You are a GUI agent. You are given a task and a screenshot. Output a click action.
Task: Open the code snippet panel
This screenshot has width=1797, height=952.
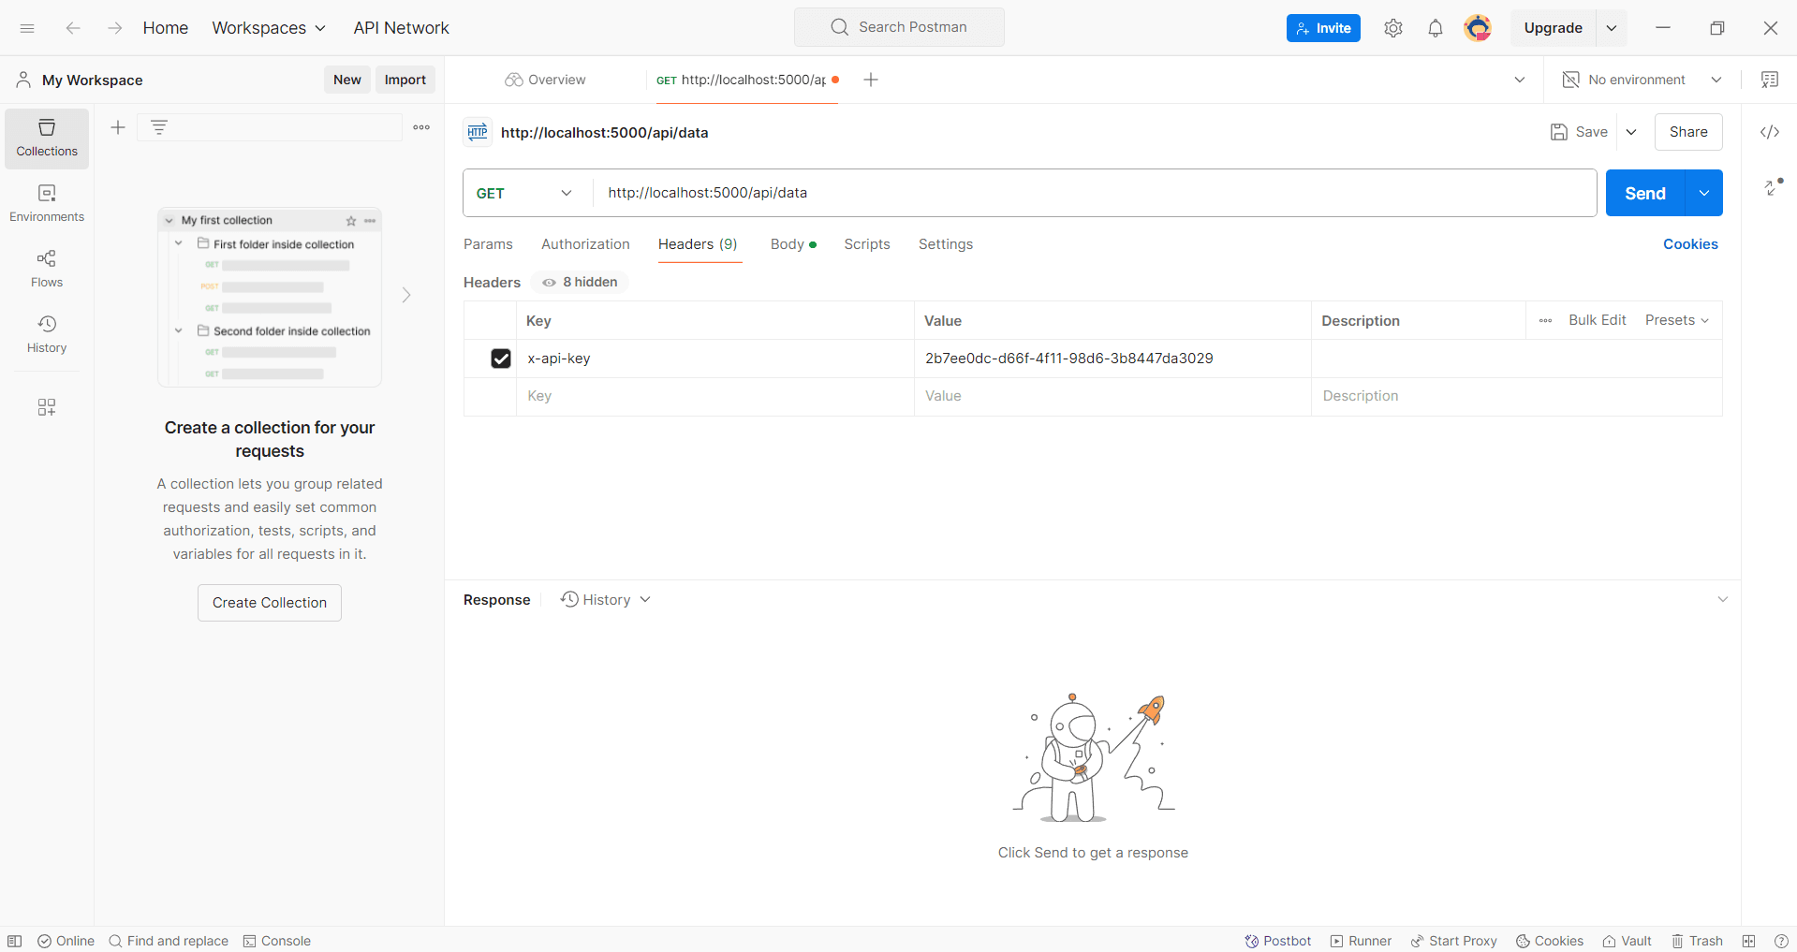coord(1770,132)
